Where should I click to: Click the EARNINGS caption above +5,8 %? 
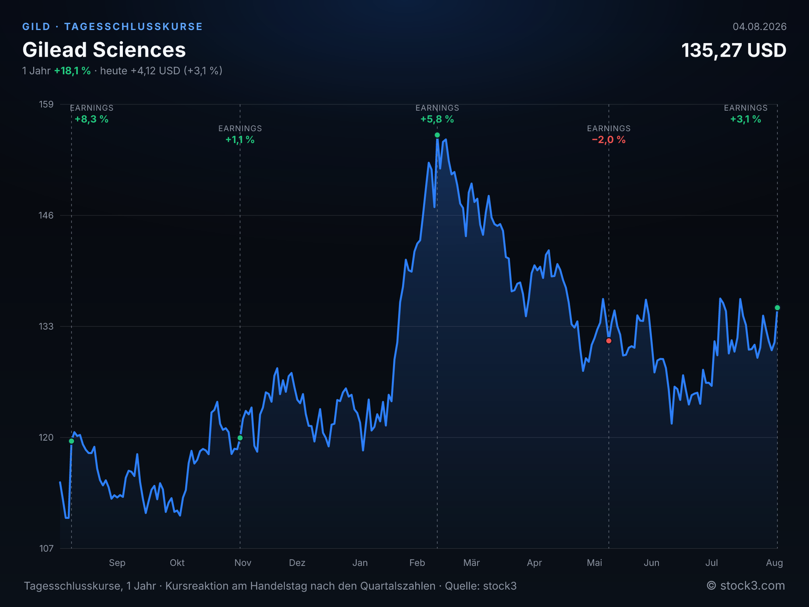point(437,108)
